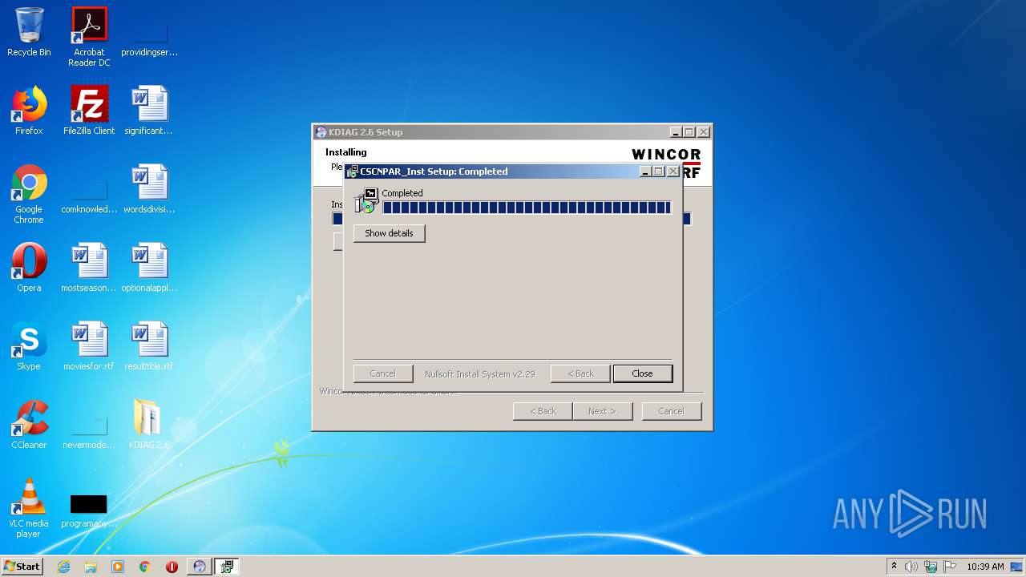Open Opera desktop shortcut
This screenshot has width=1026, height=577.
(29, 268)
